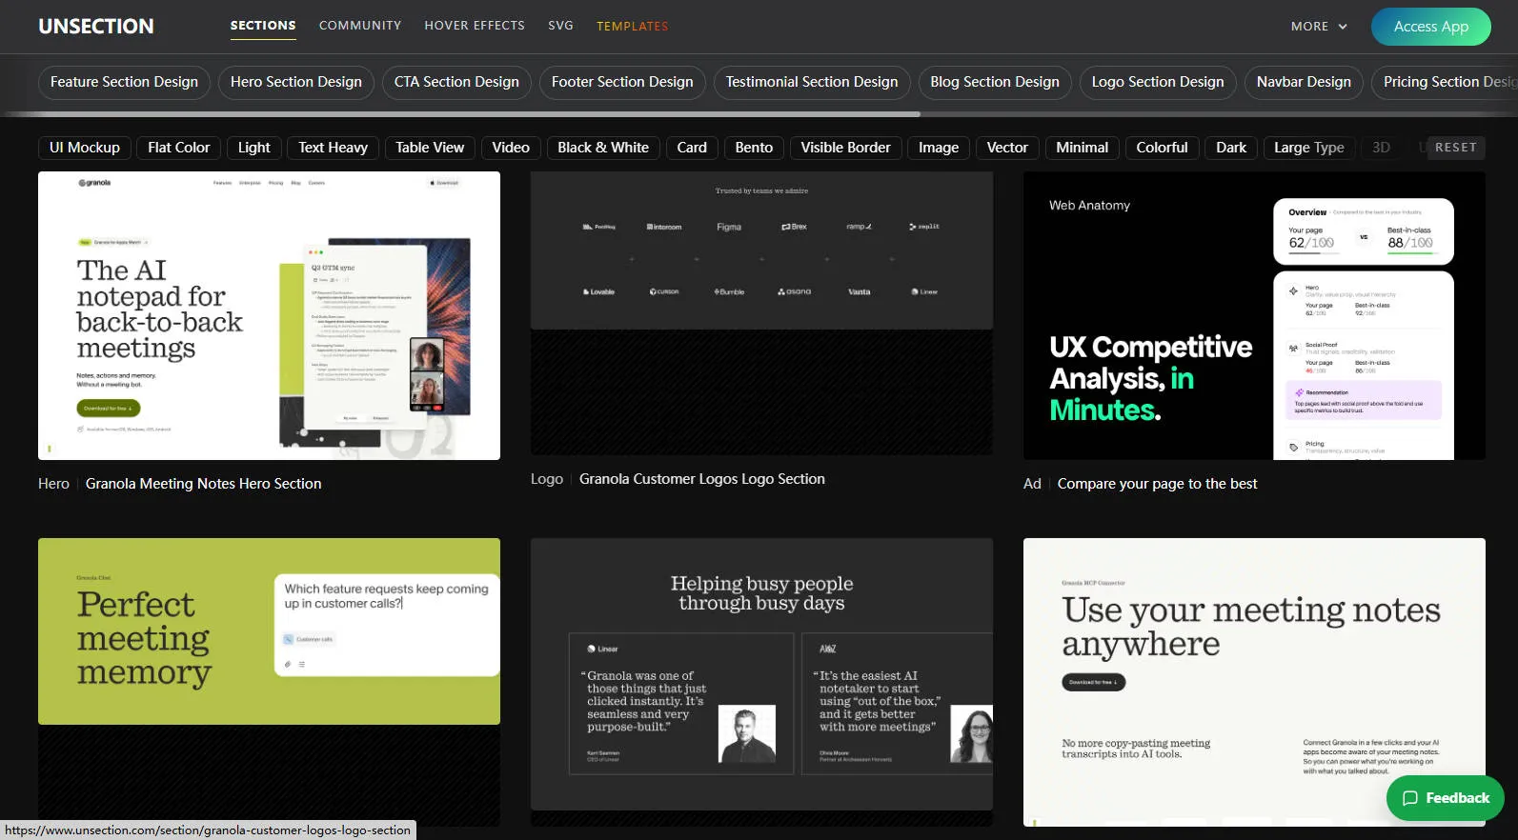This screenshot has height=840, width=1518.
Task: Click the Access App button
Action: coord(1431,27)
